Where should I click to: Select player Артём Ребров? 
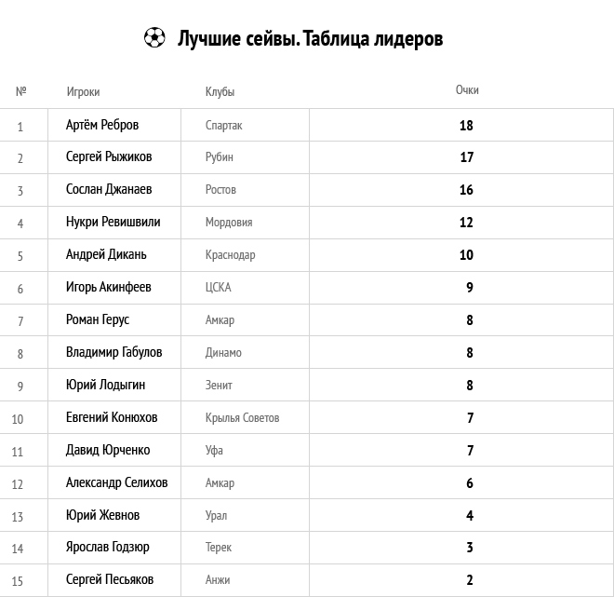coord(102,125)
